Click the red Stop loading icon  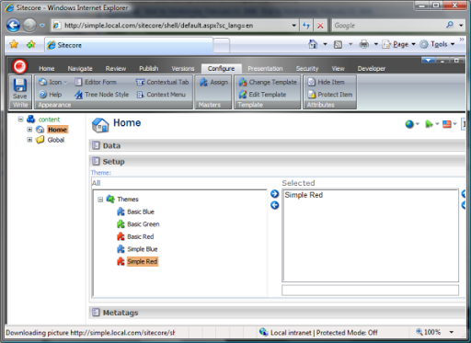(320, 26)
